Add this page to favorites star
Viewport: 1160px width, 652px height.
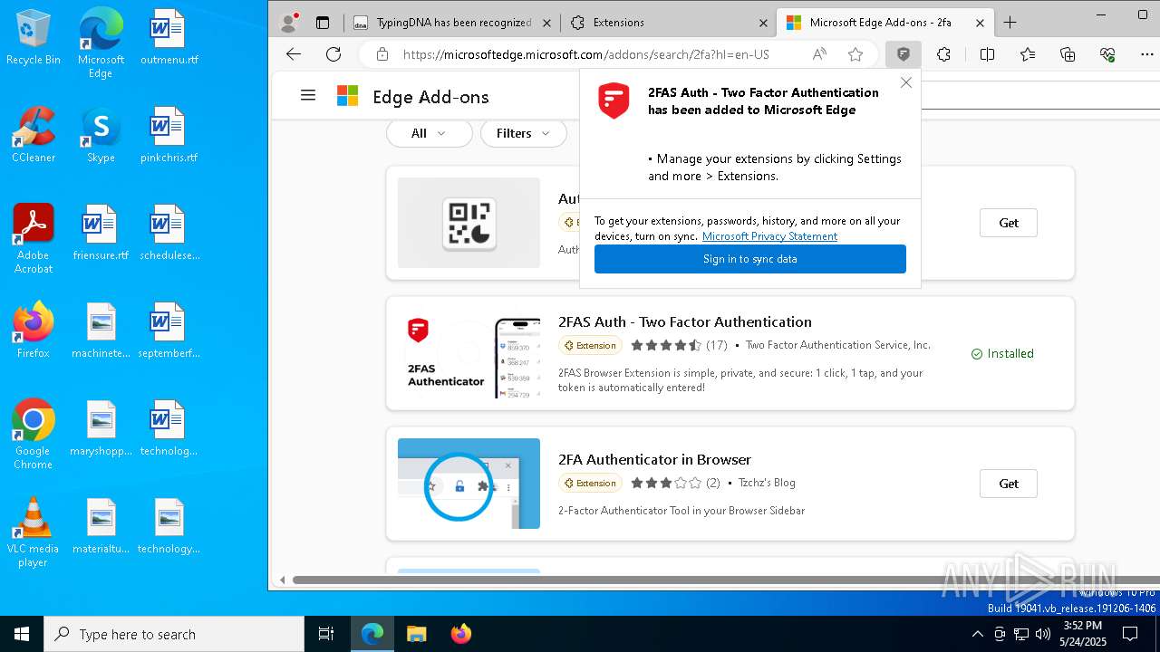point(855,54)
